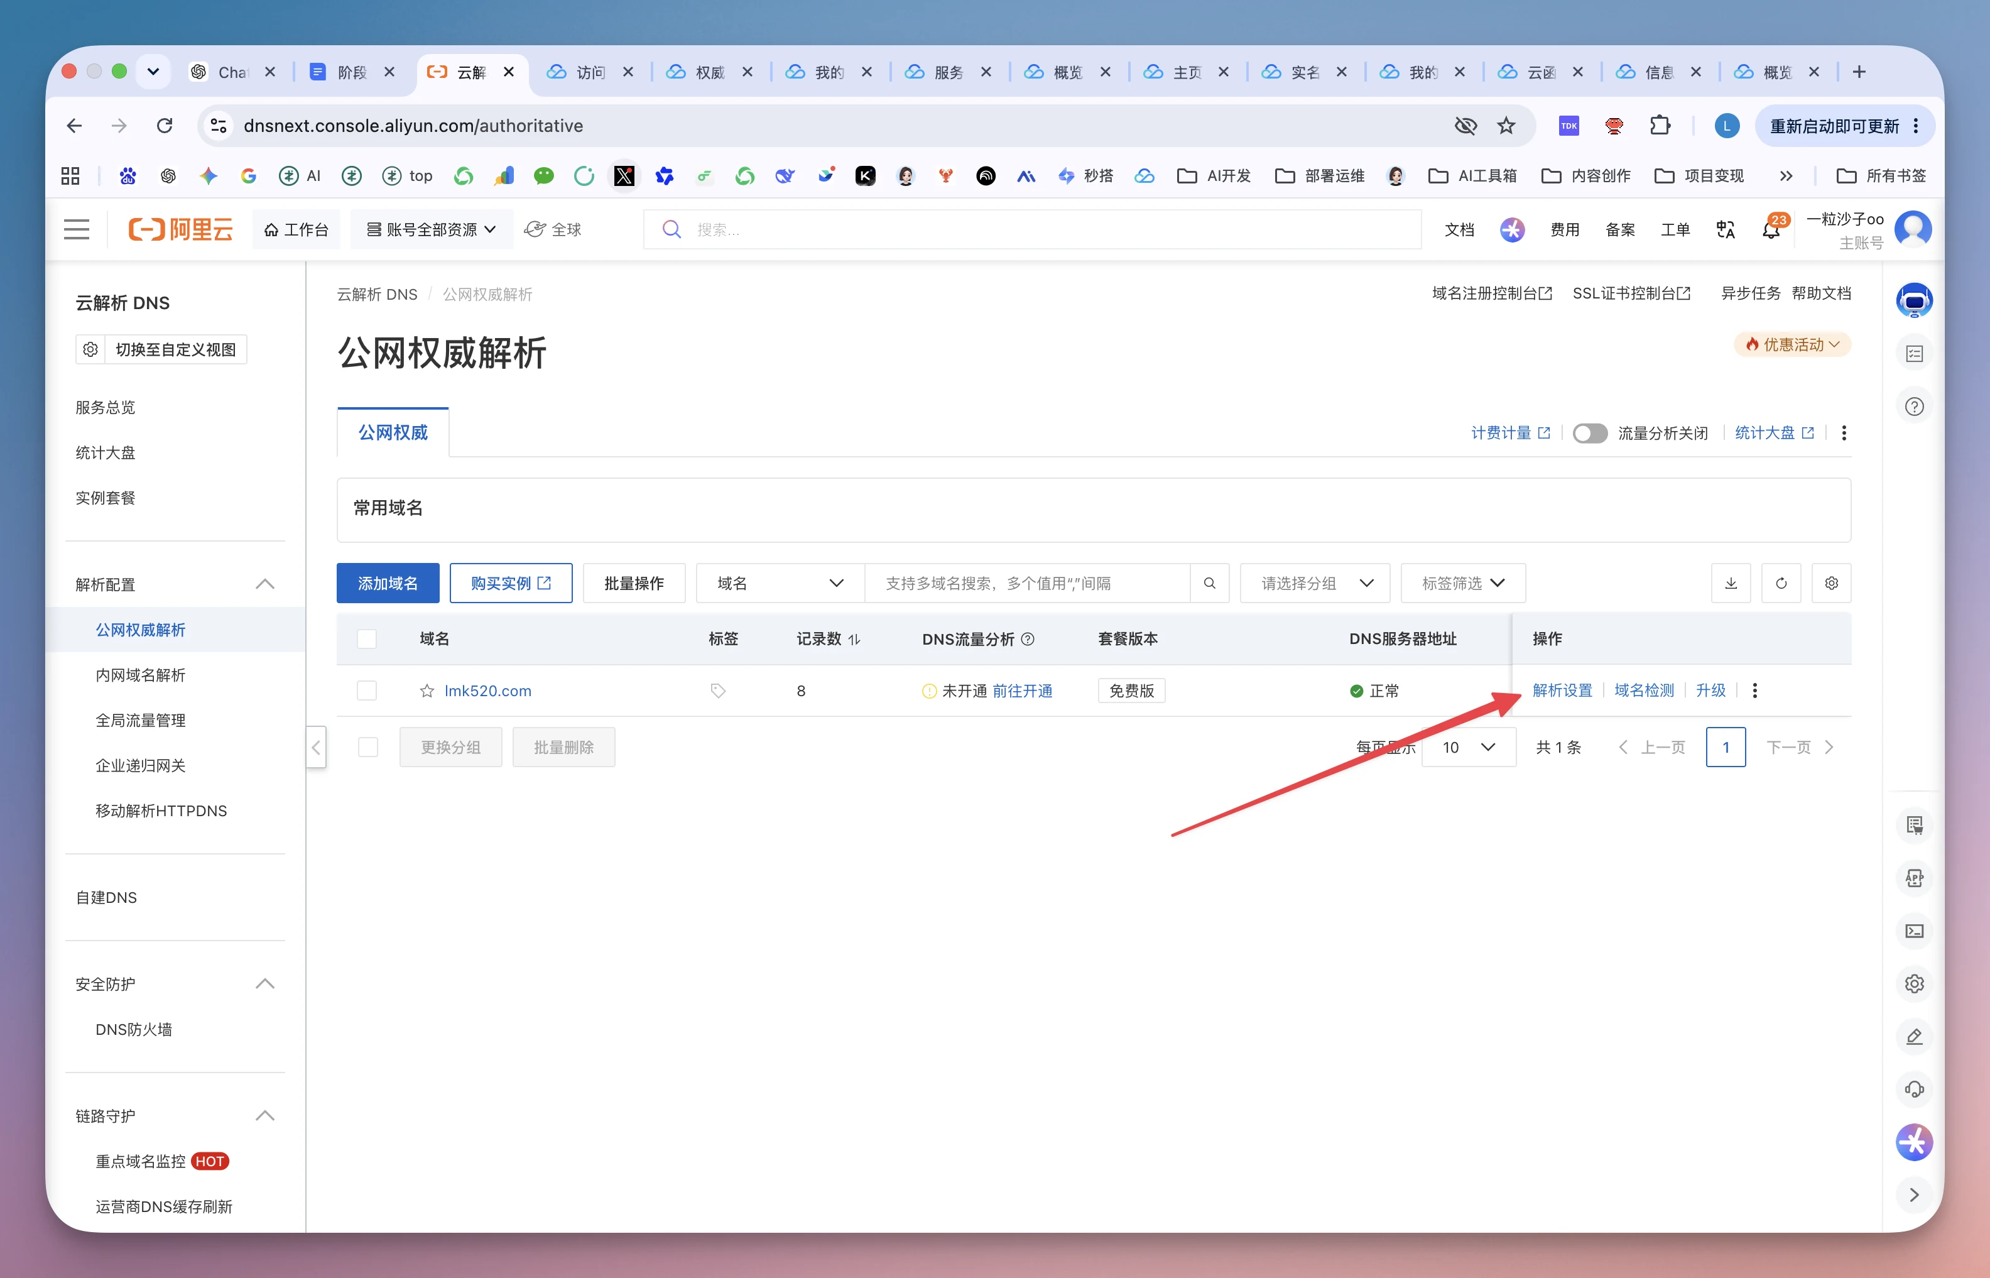Click the 前往开通 link
The width and height of the screenshot is (1990, 1278).
1022,691
